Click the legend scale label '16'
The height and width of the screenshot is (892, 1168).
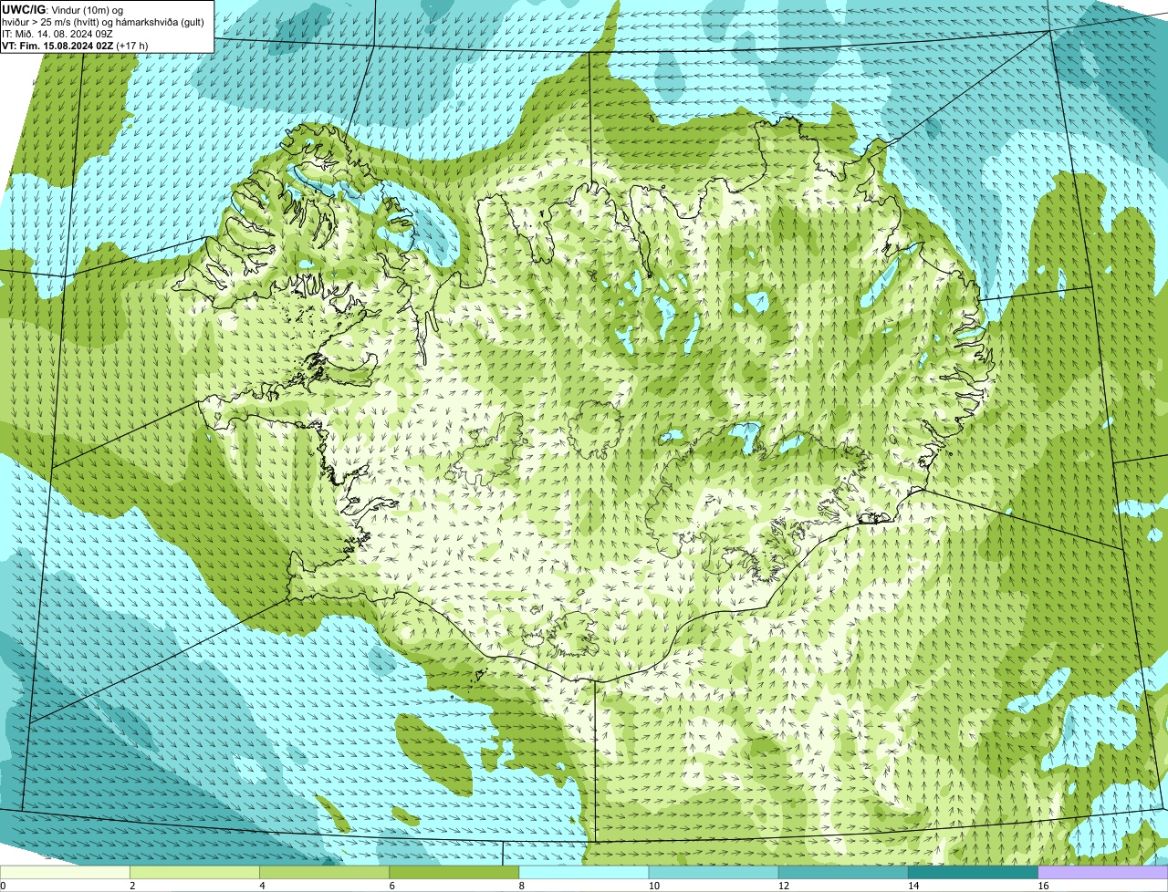click(1043, 886)
